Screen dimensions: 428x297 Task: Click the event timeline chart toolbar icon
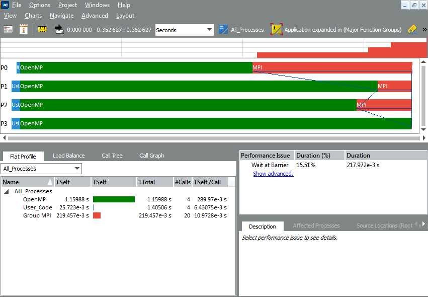pyautogui.click(x=8, y=30)
